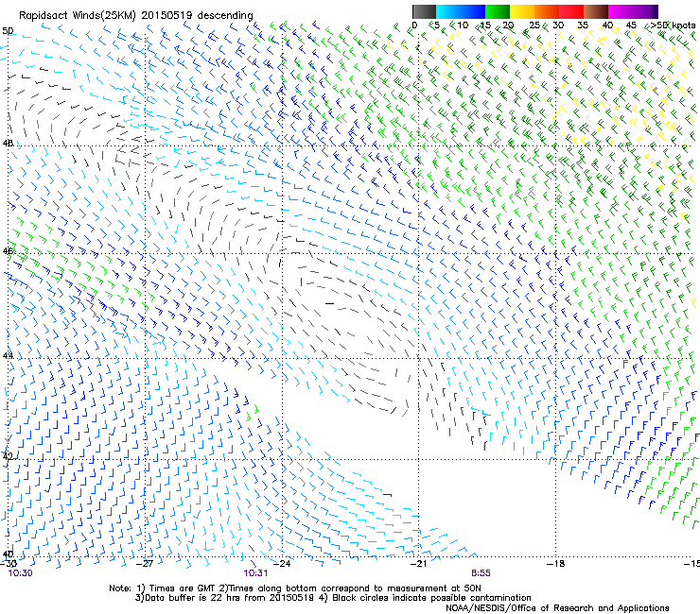Screen dimensions: 700x614
Task: Click the red 30-35 knots color segment
Action: (571, 11)
